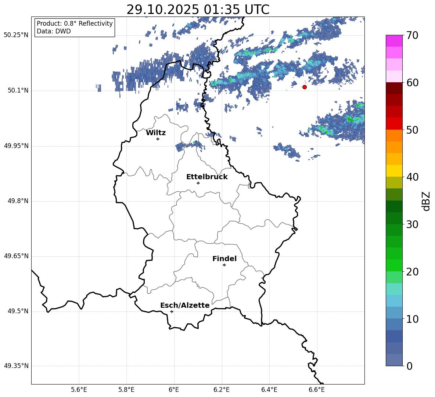
Task: Click the dark maroon colorbar segment below 60
Action: click(x=394, y=88)
